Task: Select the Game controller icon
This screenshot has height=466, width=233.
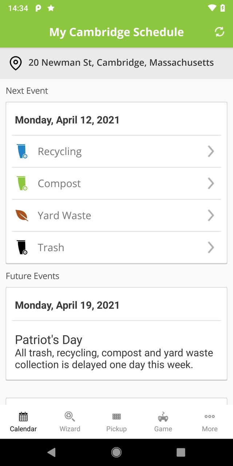Action: tap(163, 416)
